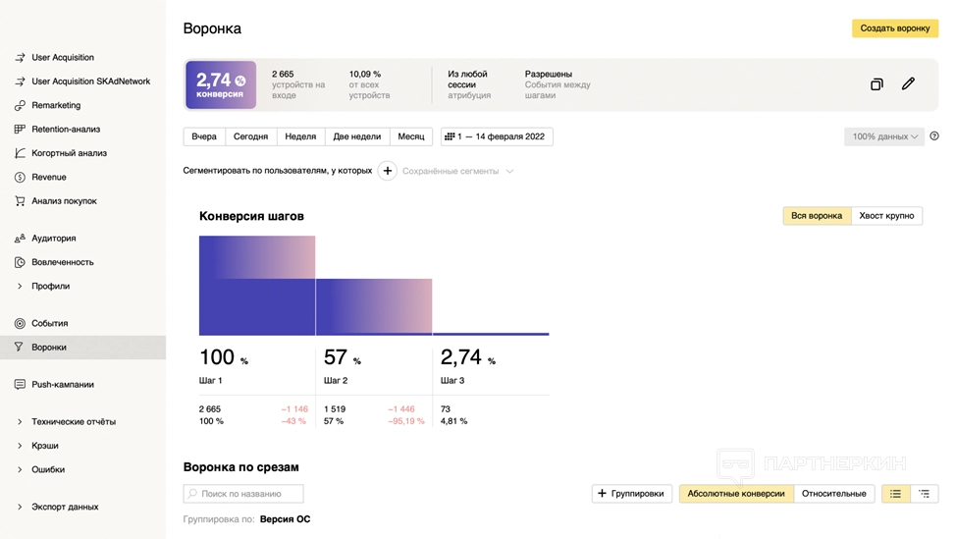The image size is (956, 539).
Task: Expand Сохранённые сегменты dropdown
Action: tap(457, 171)
